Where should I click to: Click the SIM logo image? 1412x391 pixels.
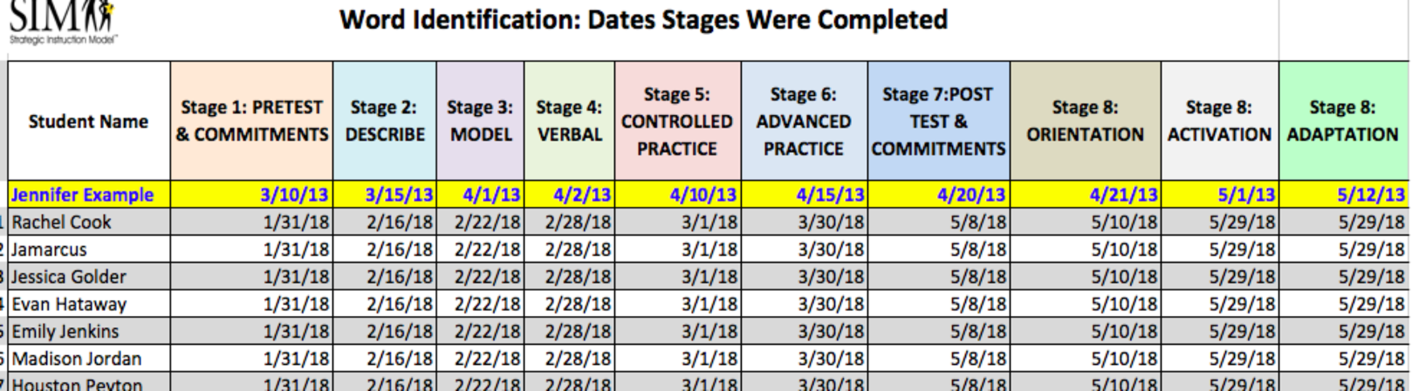(x=62, y=21)
